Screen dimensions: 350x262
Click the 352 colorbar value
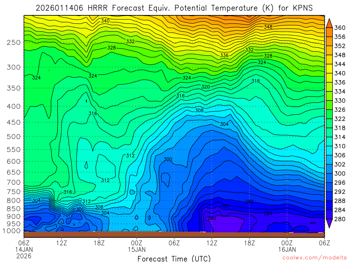coord(340,46)
